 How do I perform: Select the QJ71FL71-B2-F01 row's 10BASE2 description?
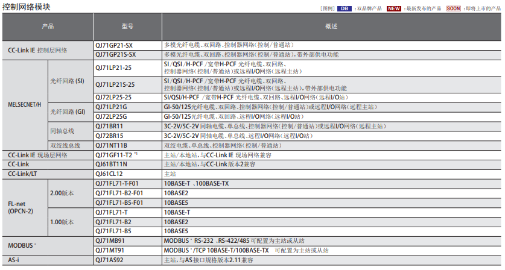point(176,193)
